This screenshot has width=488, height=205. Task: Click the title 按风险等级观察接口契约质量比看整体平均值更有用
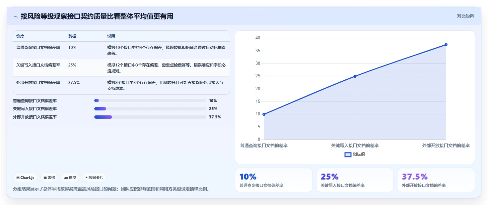[x=97, y=17]
